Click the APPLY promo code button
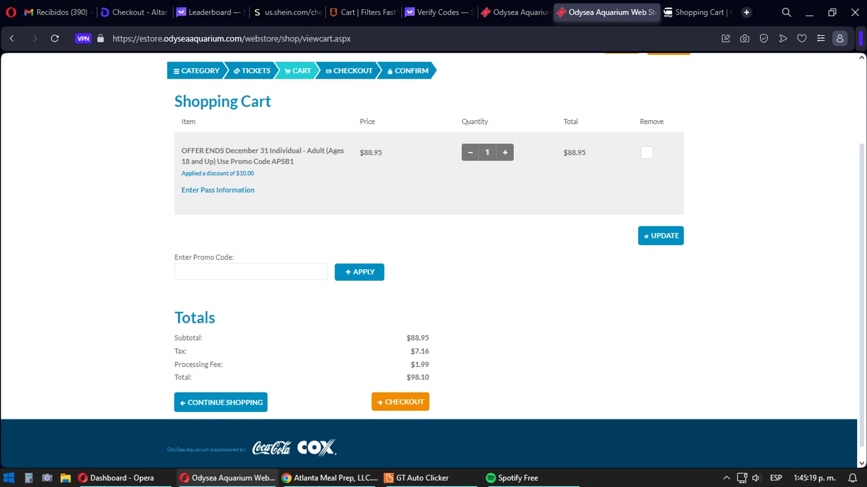 point(360,272)
